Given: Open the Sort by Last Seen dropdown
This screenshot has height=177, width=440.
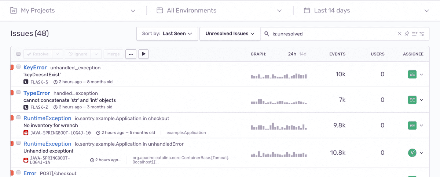Looking at the screenshot, I should click(x=167, y=34).
